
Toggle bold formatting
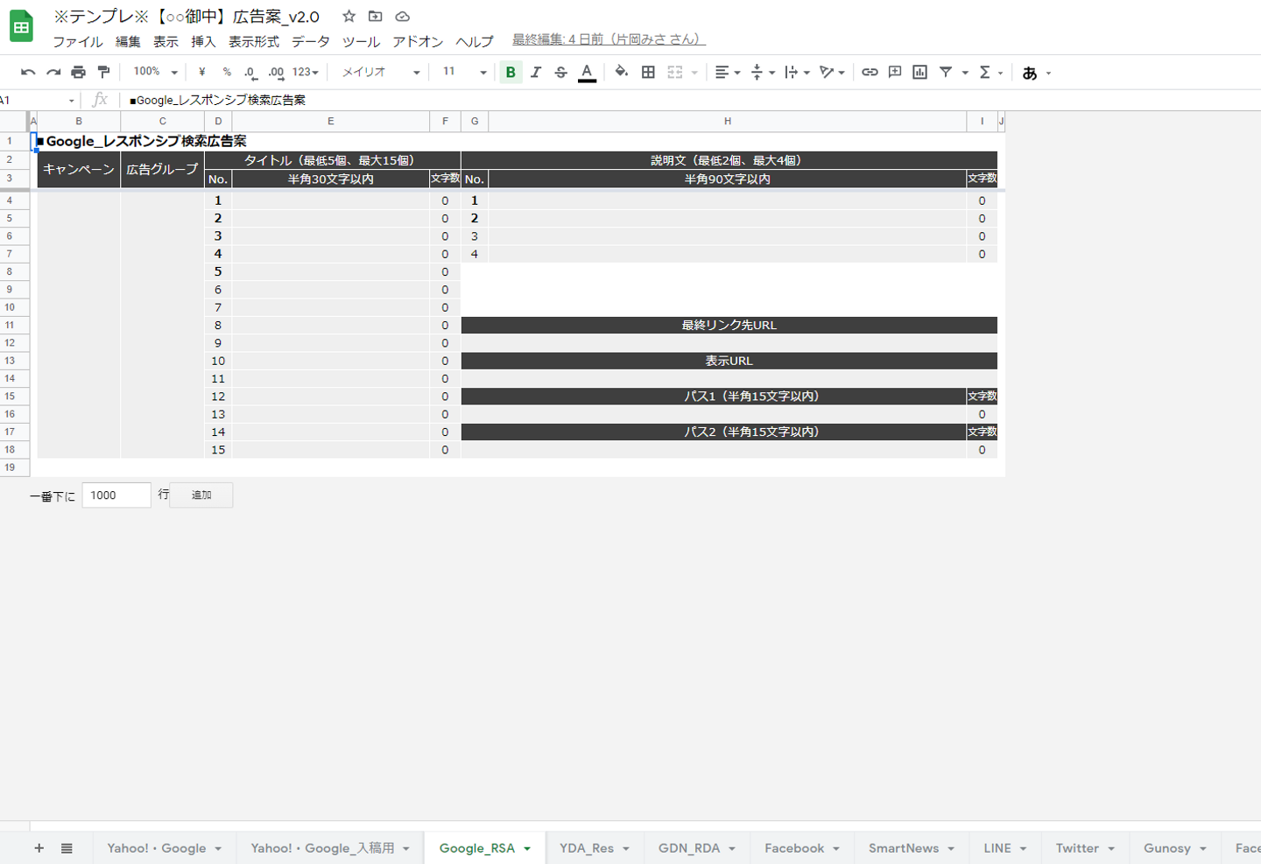[511, 73]
